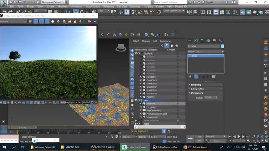Toggle visibility eye of PhysCamera001
This screenshot has height=151, width=269.
coord(141,110)
